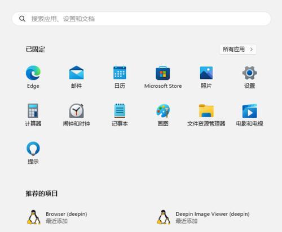
Task: Expand all apps via chevron arrow
Action: pyautogui.click(x=252, y=50)
